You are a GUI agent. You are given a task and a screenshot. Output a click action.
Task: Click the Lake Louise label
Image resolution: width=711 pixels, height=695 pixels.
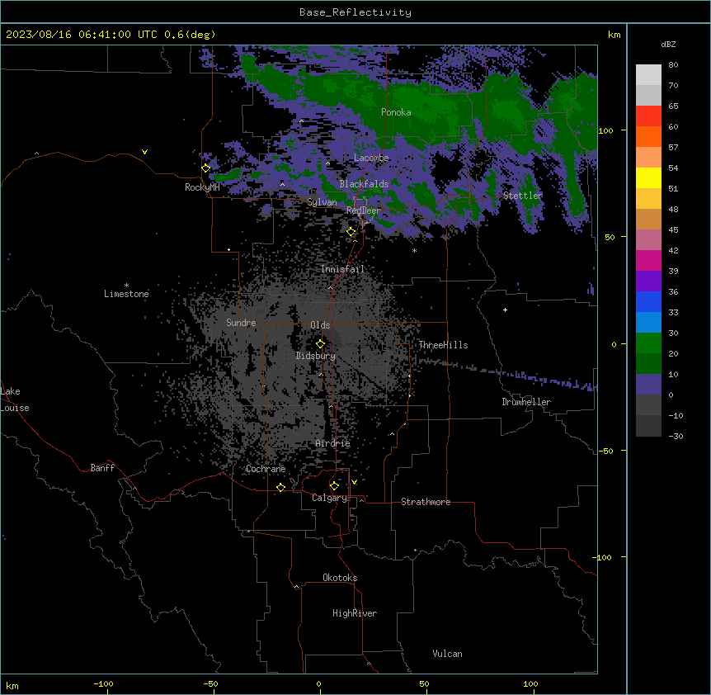tap(15, 400)
